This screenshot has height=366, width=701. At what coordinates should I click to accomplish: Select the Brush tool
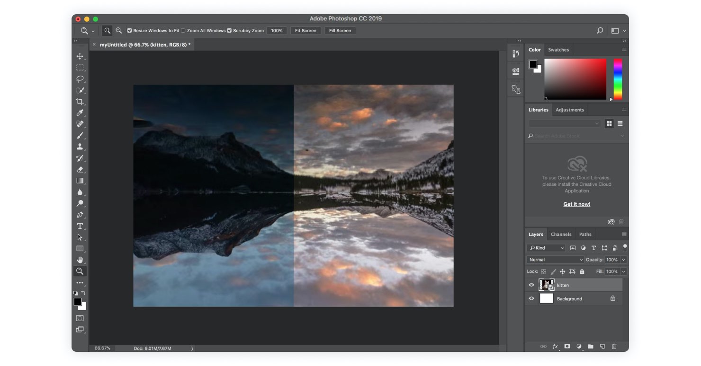[80, 136]
